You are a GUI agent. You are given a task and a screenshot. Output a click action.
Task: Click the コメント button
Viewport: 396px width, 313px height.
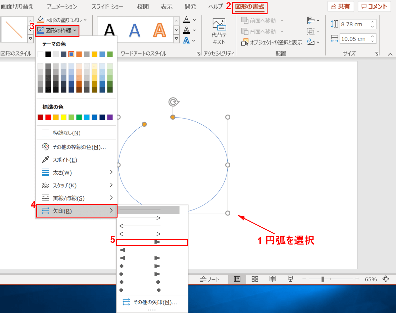[x=374, y=7]
